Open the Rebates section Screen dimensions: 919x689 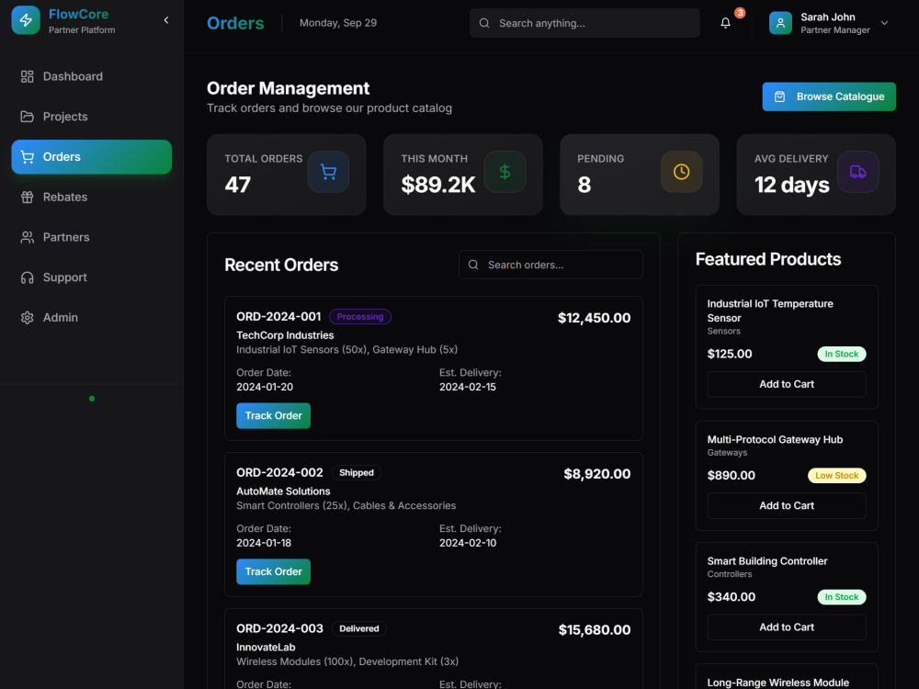pos(91,197)
